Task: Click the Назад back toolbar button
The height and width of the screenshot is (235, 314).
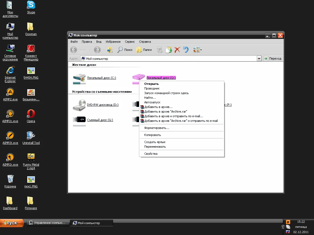Action: 78,50
